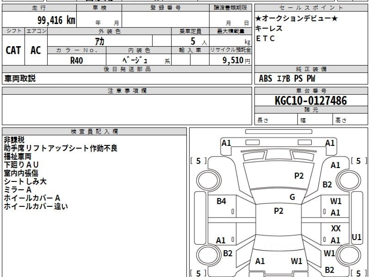
Task: Select the 室内内張傷 note
Action: point(21,173)
